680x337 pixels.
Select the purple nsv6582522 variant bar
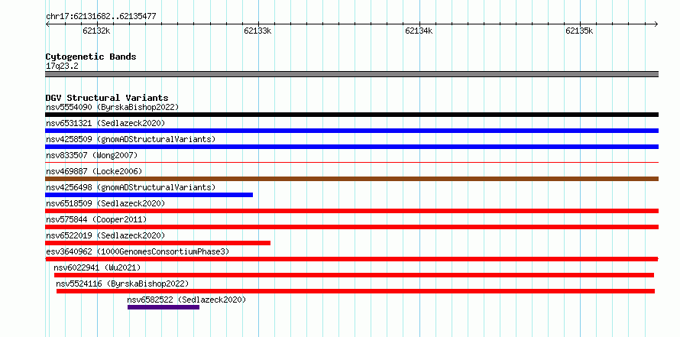point(164,307)
